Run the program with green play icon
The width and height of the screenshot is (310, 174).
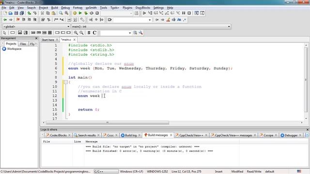click(x=80, y=13)
